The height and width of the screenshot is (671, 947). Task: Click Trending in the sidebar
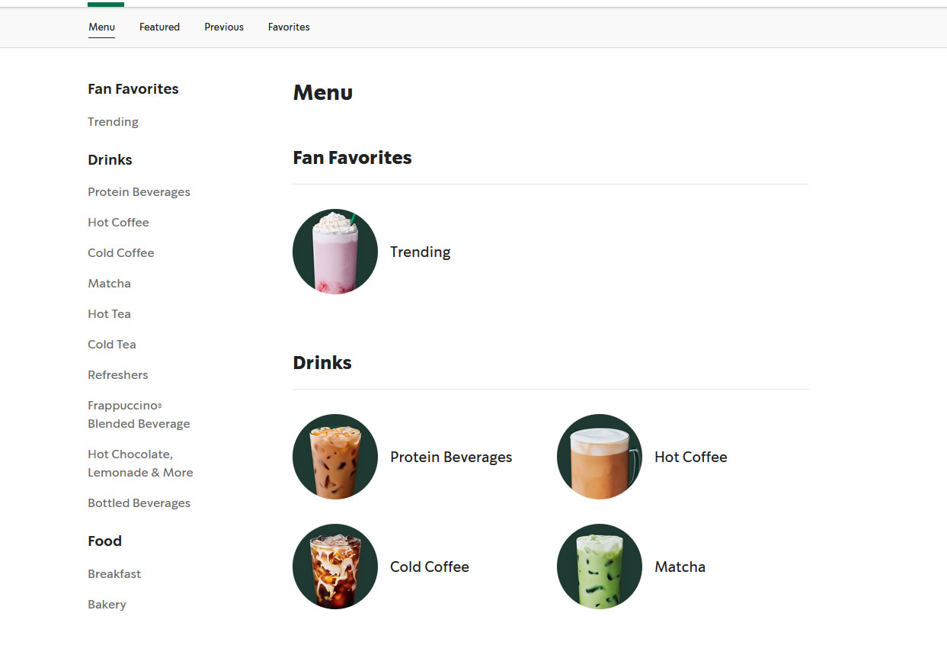[113, 122]
